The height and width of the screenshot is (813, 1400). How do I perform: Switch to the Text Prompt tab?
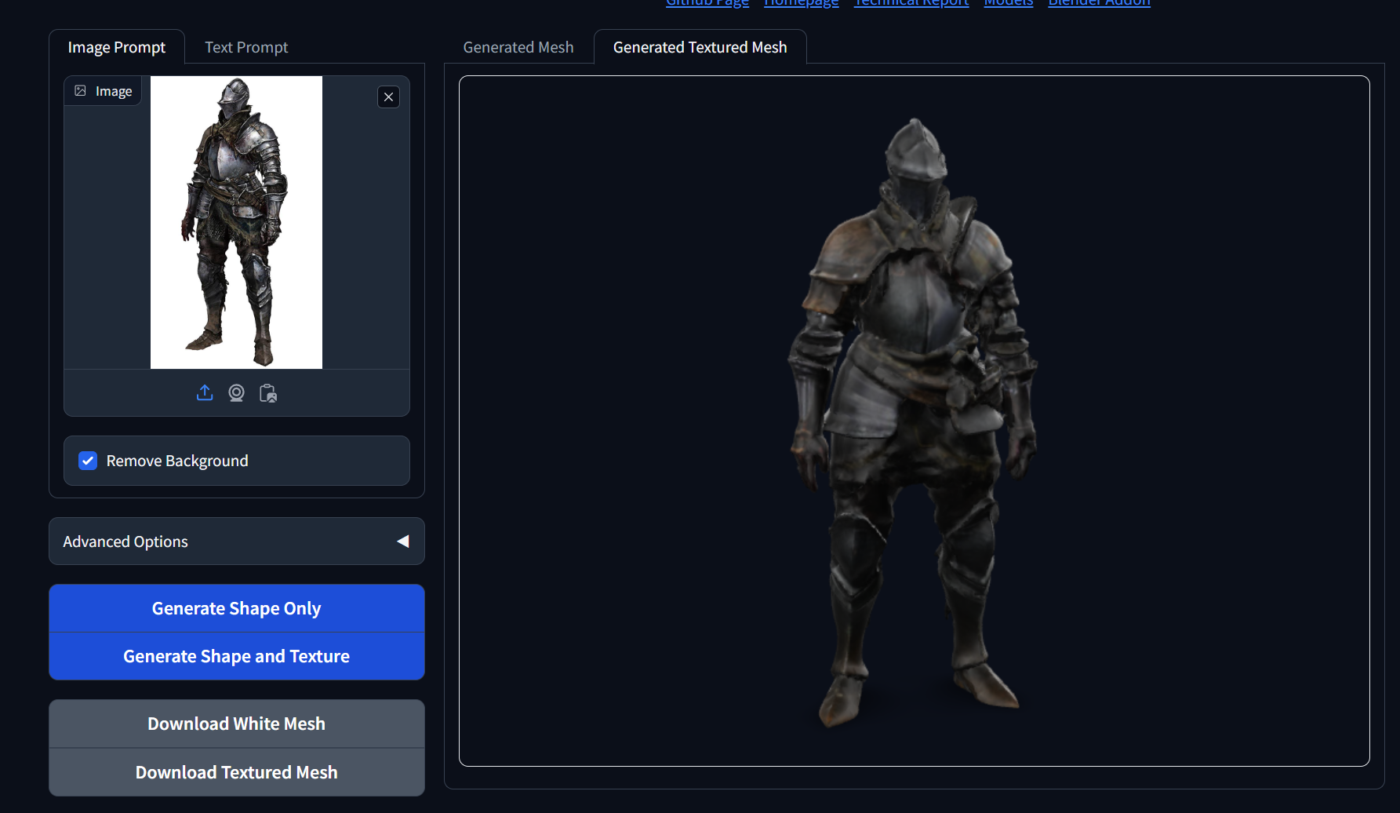click(x=246, y=47)
